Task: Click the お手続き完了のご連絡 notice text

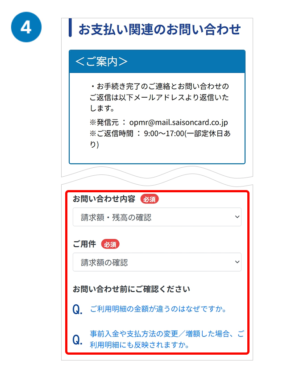Action: (159, 97)
